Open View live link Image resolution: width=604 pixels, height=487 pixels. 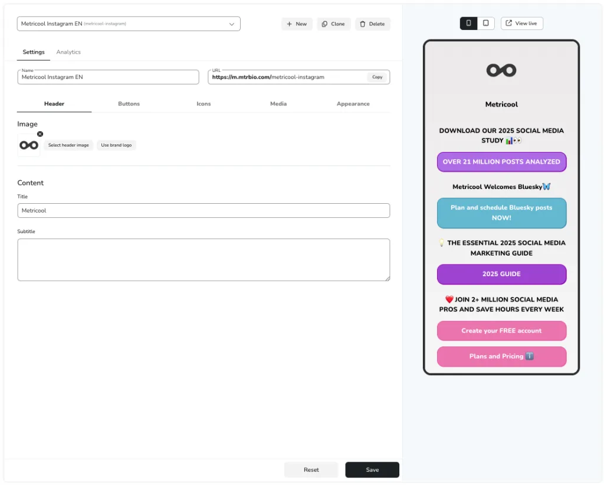coord(521,24)
